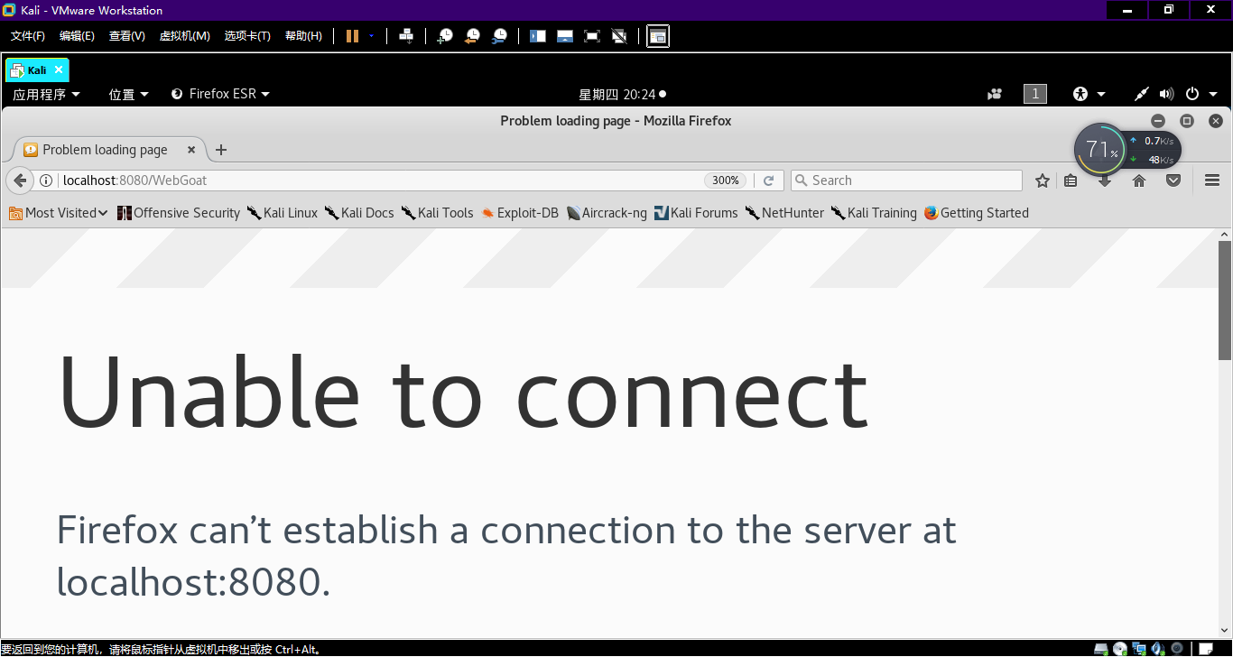Click the Firefox Search field
This screenshot has width=1233, height=657.
click(906, 180)
